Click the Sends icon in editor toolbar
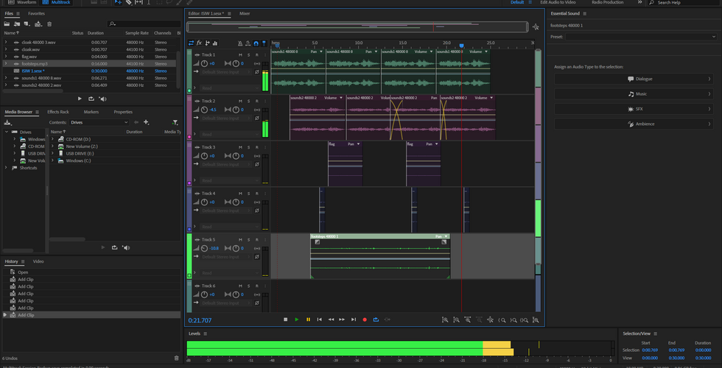Screen dimensions: 722x368 pyautogui.click(x=207, y=43)
